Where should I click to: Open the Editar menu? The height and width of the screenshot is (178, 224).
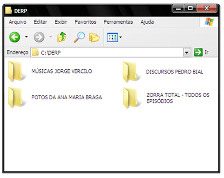point(40,22)
